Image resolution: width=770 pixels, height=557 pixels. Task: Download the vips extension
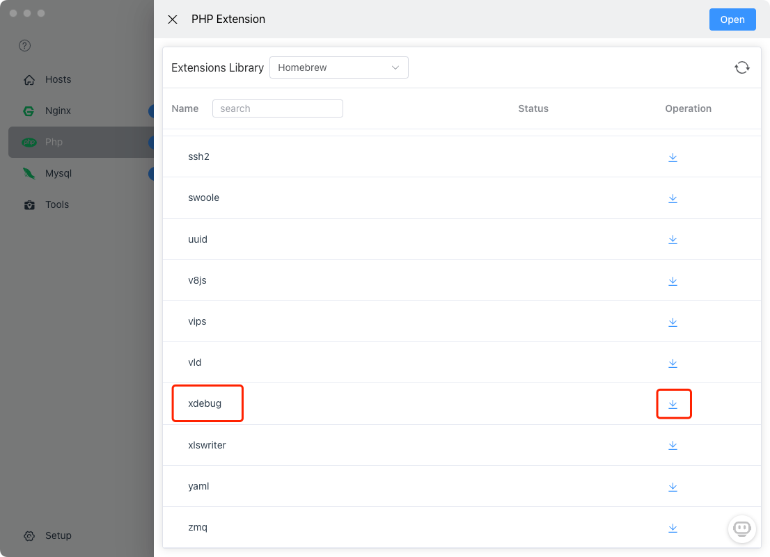pos(673,322)
